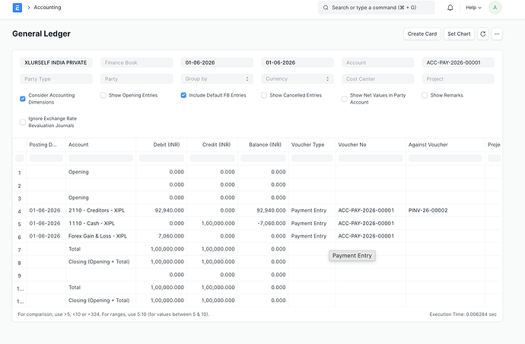This screenshot has width=525, height=344.
Task: Click the Debit column filter box
Action: [161, 158]
